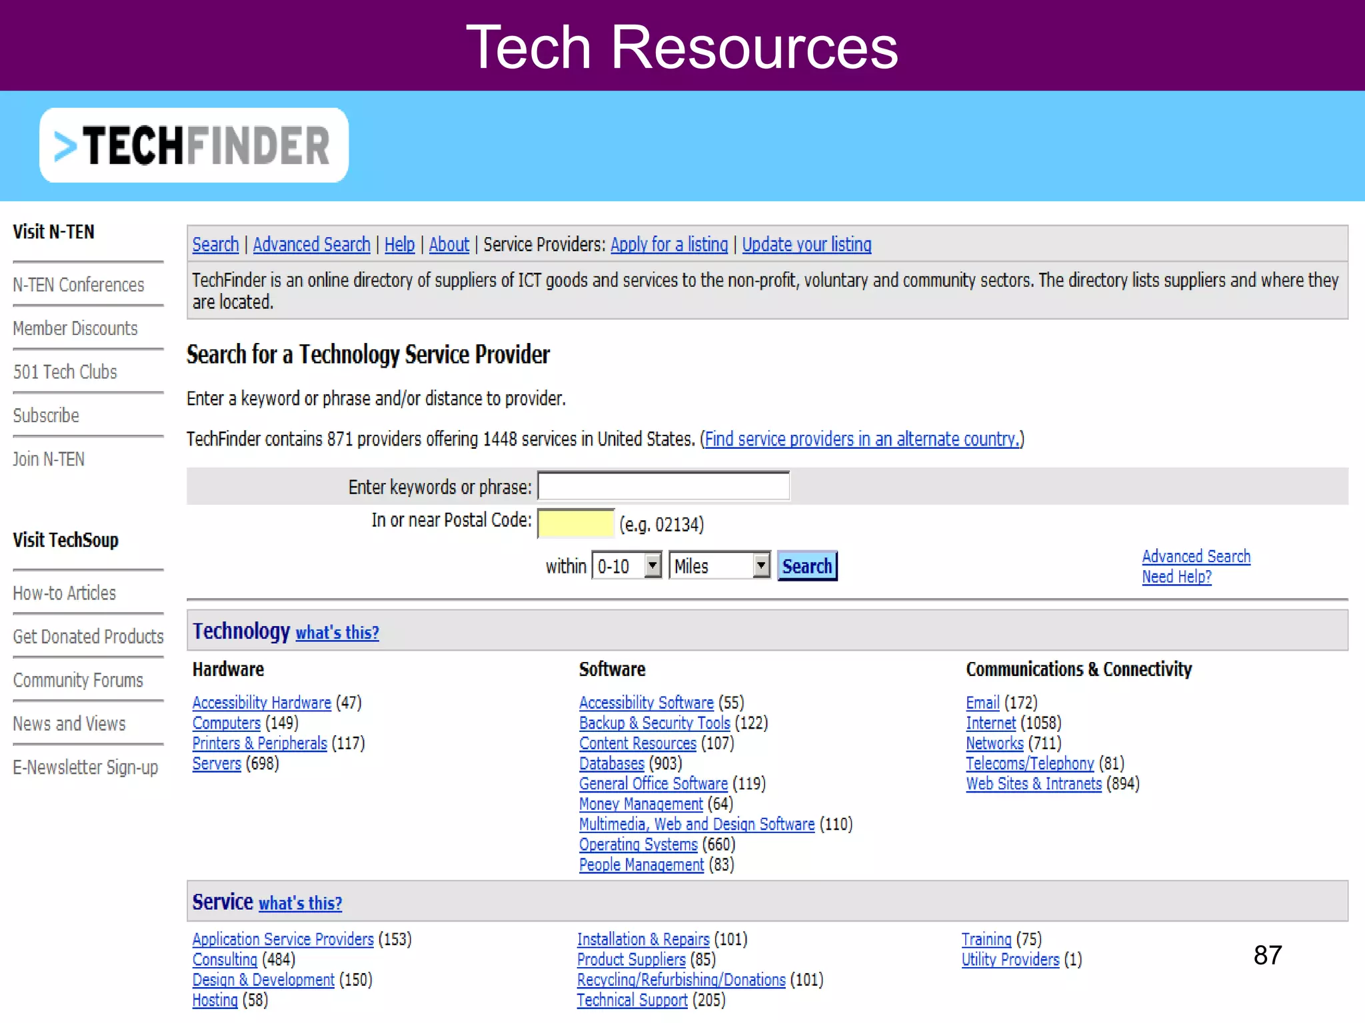
Task: Expand the Miles unit dropdown
Action: [x=720, y=565]
